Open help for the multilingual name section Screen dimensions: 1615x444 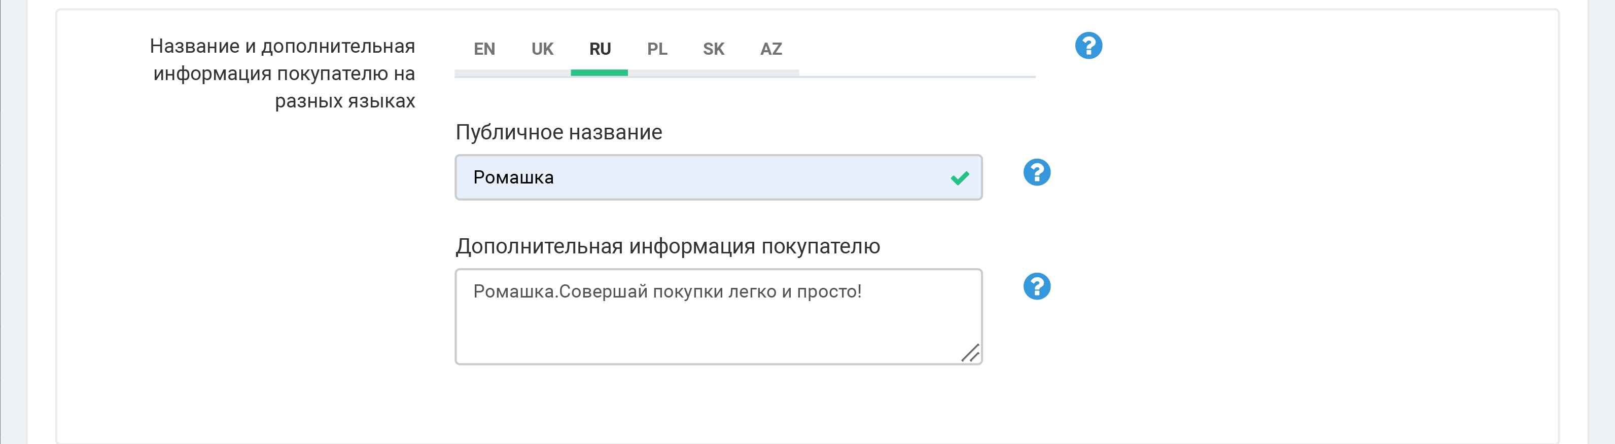pyautogui.click(x=1089, y=46)
